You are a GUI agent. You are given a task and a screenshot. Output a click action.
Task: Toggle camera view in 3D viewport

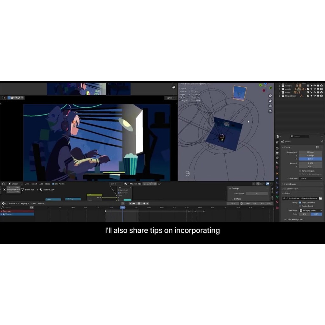(x=270, y=106)
